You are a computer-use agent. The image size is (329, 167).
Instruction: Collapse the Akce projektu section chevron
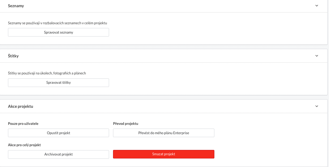click(317, 106)
